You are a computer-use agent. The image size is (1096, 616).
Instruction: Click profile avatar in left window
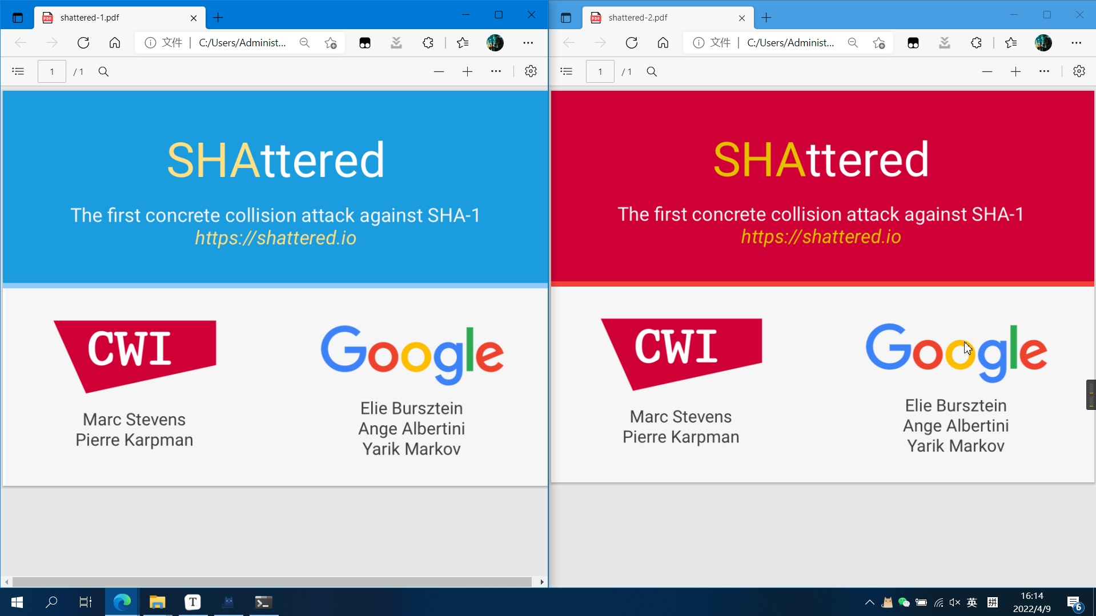(495, 43)
